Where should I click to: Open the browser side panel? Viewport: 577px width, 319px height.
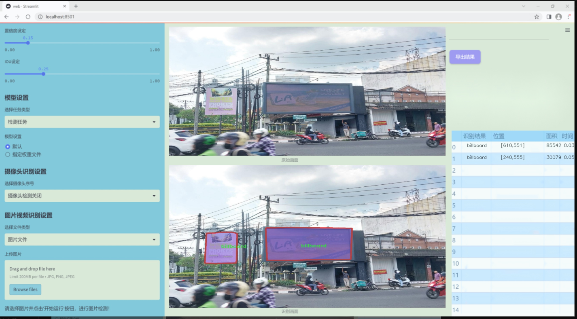point(549,17)
